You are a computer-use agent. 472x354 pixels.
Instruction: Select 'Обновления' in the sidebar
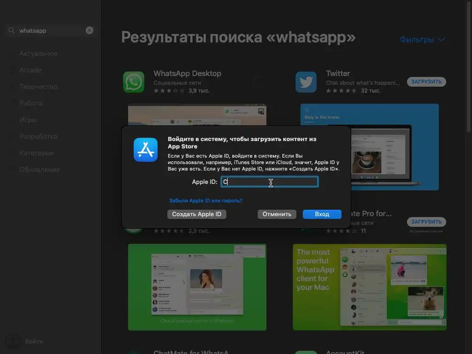pos(40,170)
